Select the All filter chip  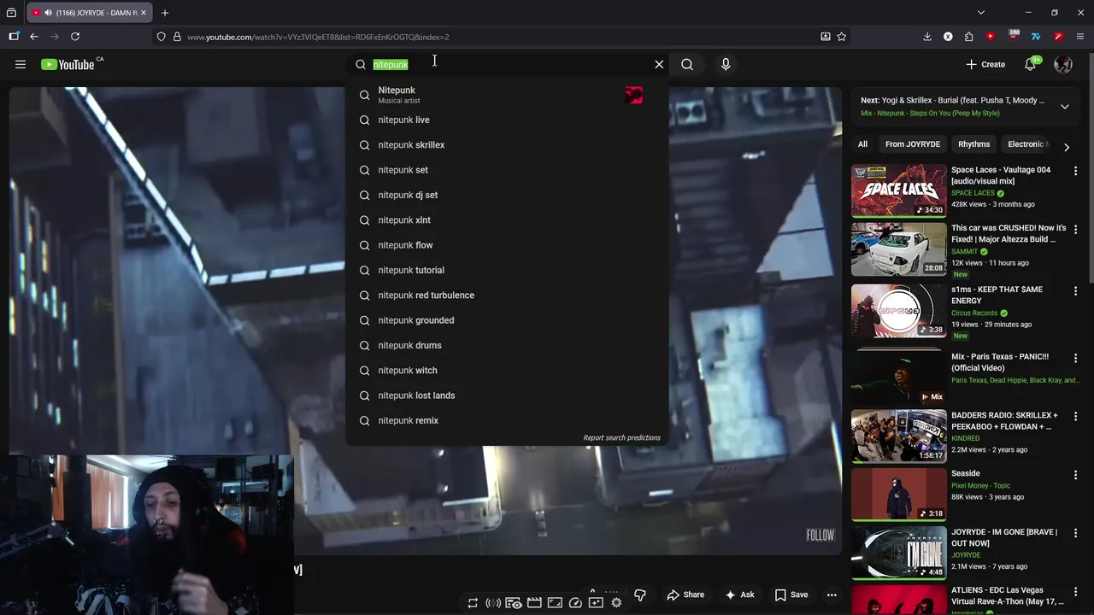pos(863,144)
